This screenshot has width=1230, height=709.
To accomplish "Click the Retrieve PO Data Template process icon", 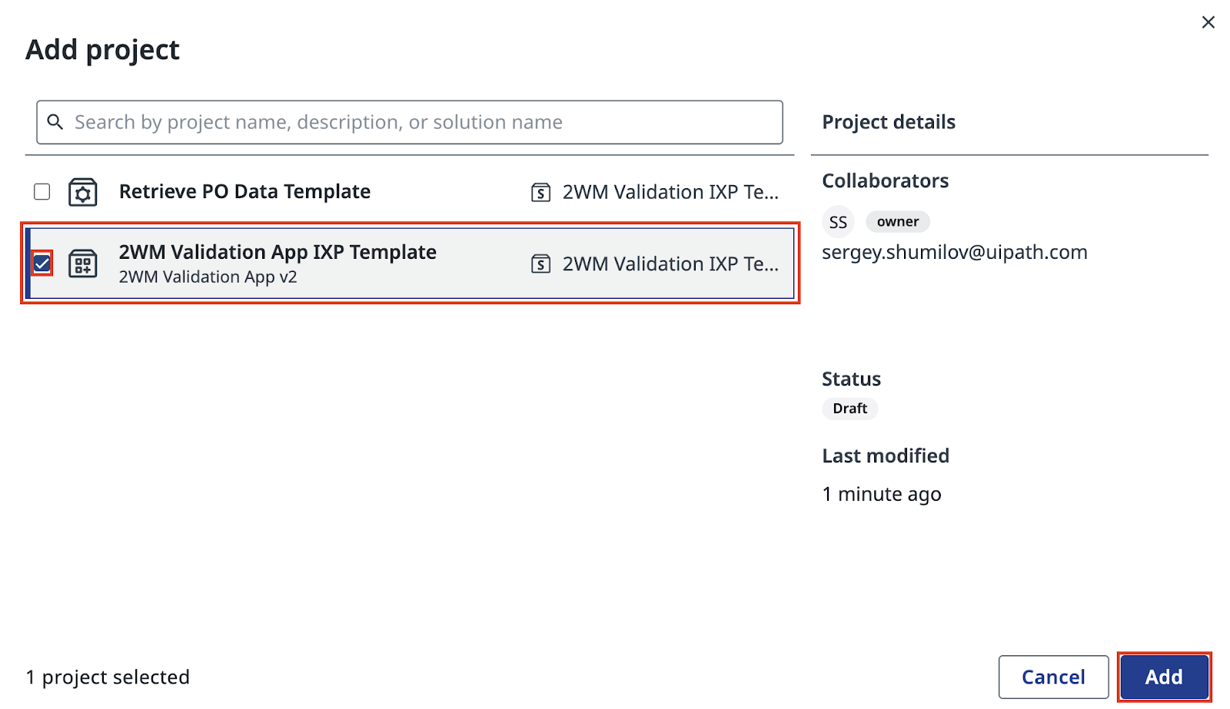I will click(83, 192).
